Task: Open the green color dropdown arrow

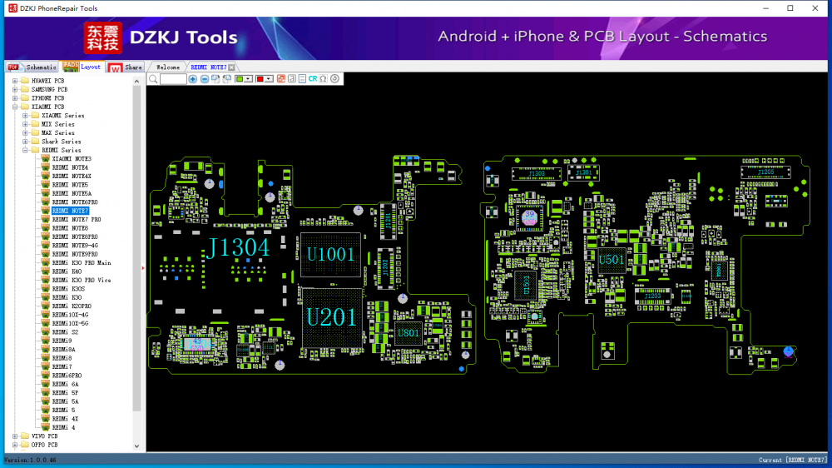Action: coord(248,79)
